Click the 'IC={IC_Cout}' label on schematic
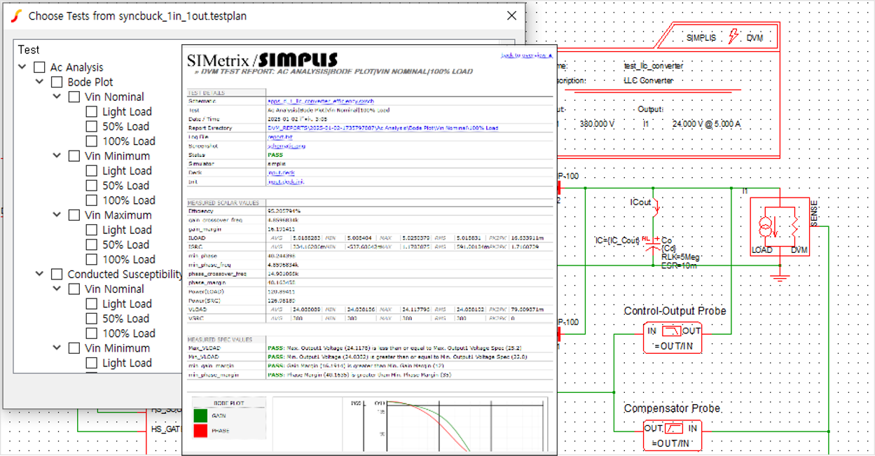Screen dimensions: 875x456 [x=617, y=240]
